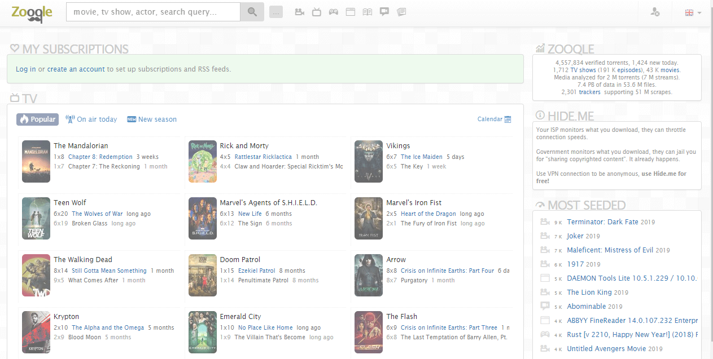Click the trackers stats link
This screenshot has height=359, width=713.
[589, 92]
